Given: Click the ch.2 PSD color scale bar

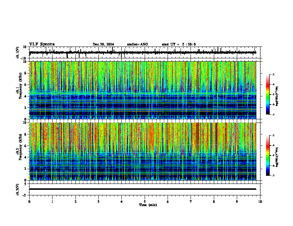Looking at the screenshot, I should coord(267,155).
